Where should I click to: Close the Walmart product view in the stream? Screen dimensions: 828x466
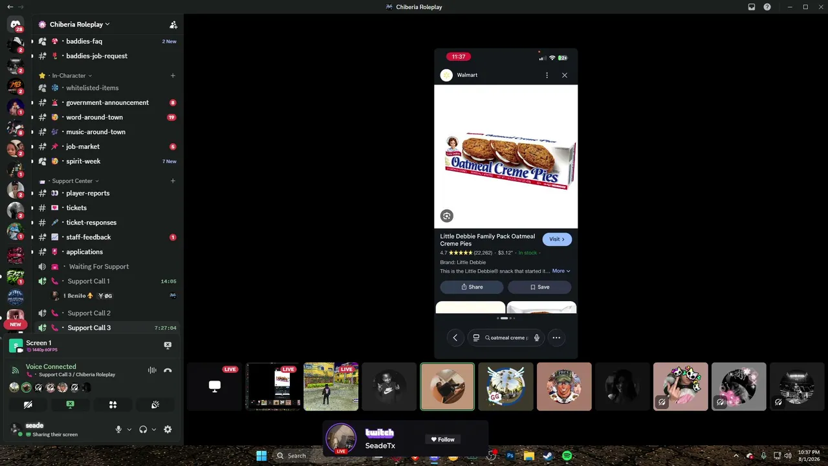pos(564,75)
